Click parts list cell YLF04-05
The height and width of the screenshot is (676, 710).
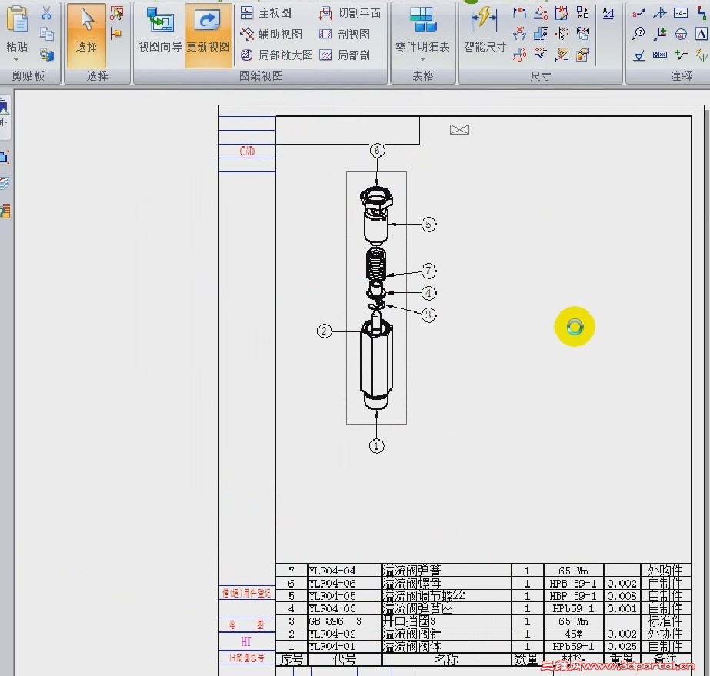[x=344, y=596]
